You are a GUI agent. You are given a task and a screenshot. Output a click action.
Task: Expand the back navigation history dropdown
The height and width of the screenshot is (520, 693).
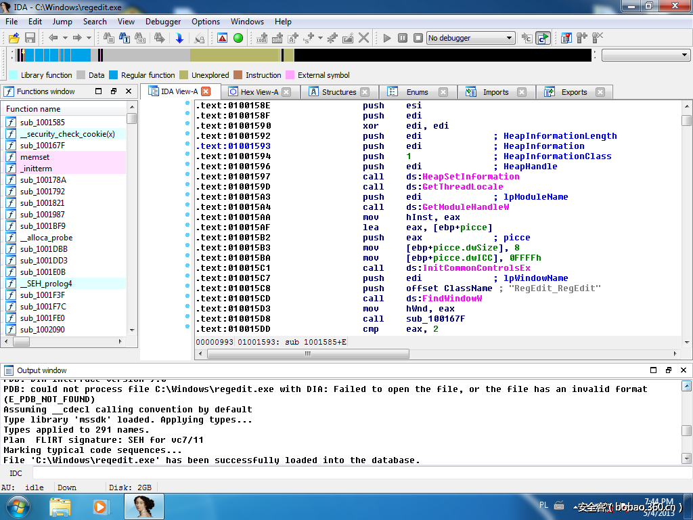pyautogui.click(x=64, y=37)
